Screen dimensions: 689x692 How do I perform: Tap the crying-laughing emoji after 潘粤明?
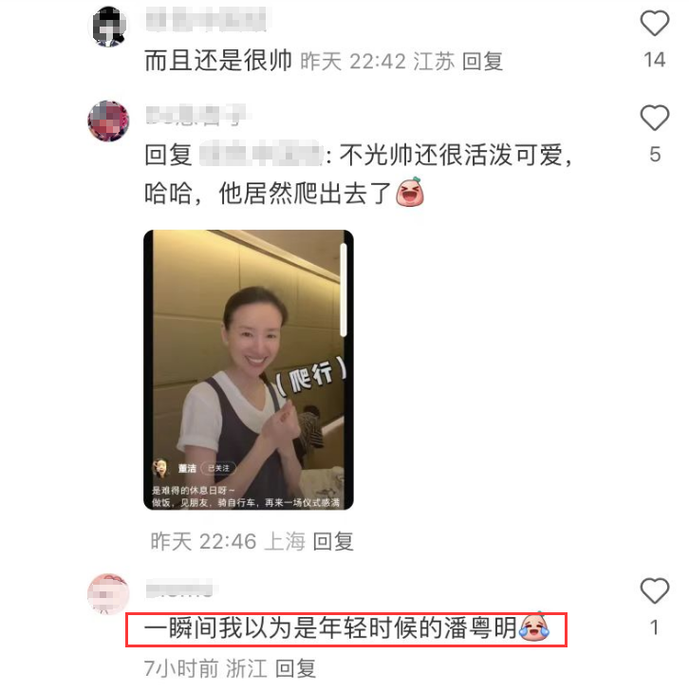click(x=534, y=627)
